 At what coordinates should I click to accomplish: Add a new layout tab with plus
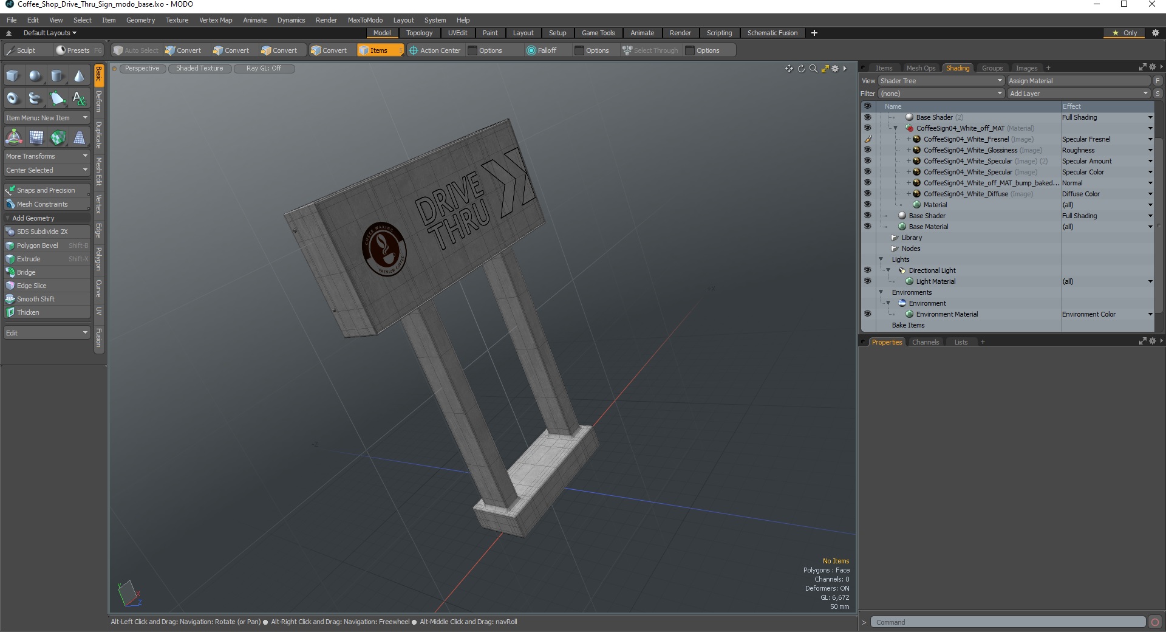click(814, 33)
